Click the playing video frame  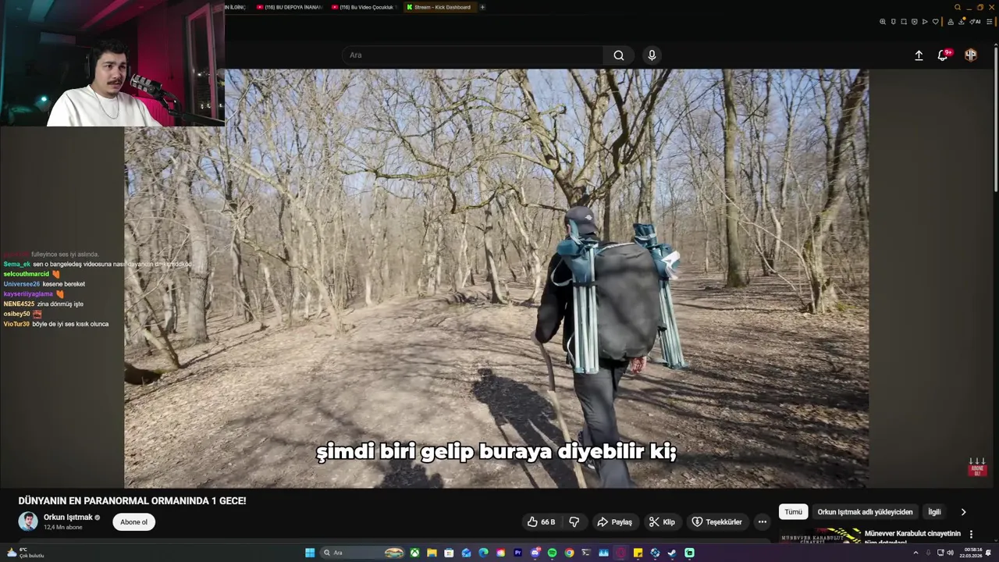(496, 279)
